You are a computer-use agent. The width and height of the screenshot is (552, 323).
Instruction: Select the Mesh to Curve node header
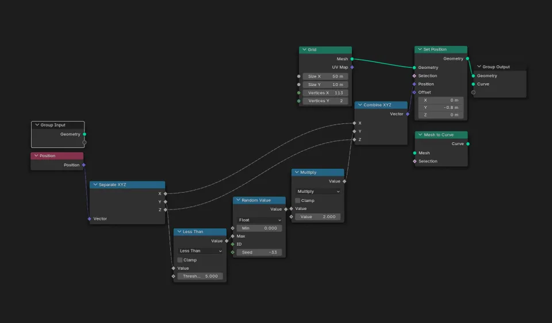(441, 134)
